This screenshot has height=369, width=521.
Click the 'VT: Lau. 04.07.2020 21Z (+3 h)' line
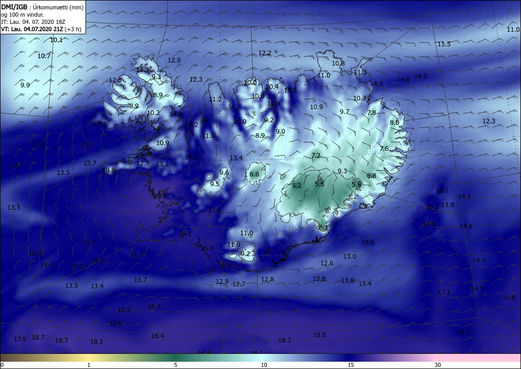click(41, 29)
